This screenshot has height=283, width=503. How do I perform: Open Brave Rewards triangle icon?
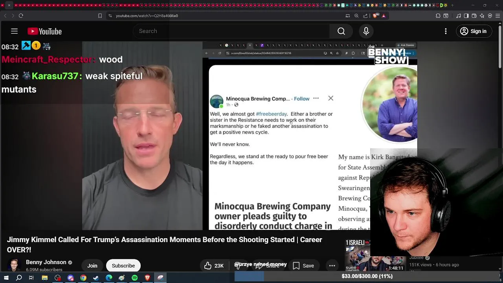click(x=384, y=16)
